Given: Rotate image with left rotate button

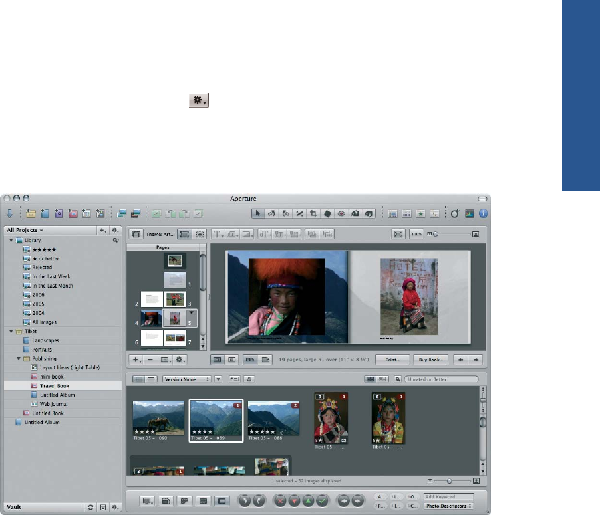Looking at the screenshot, I should 243,500.
